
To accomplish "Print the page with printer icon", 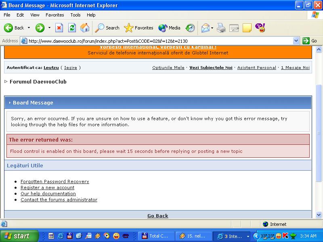I will (221, 28).
